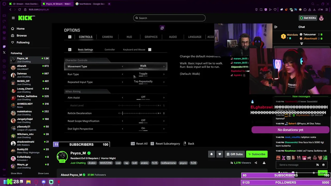Click the WARZONE tag

point(106,163)
